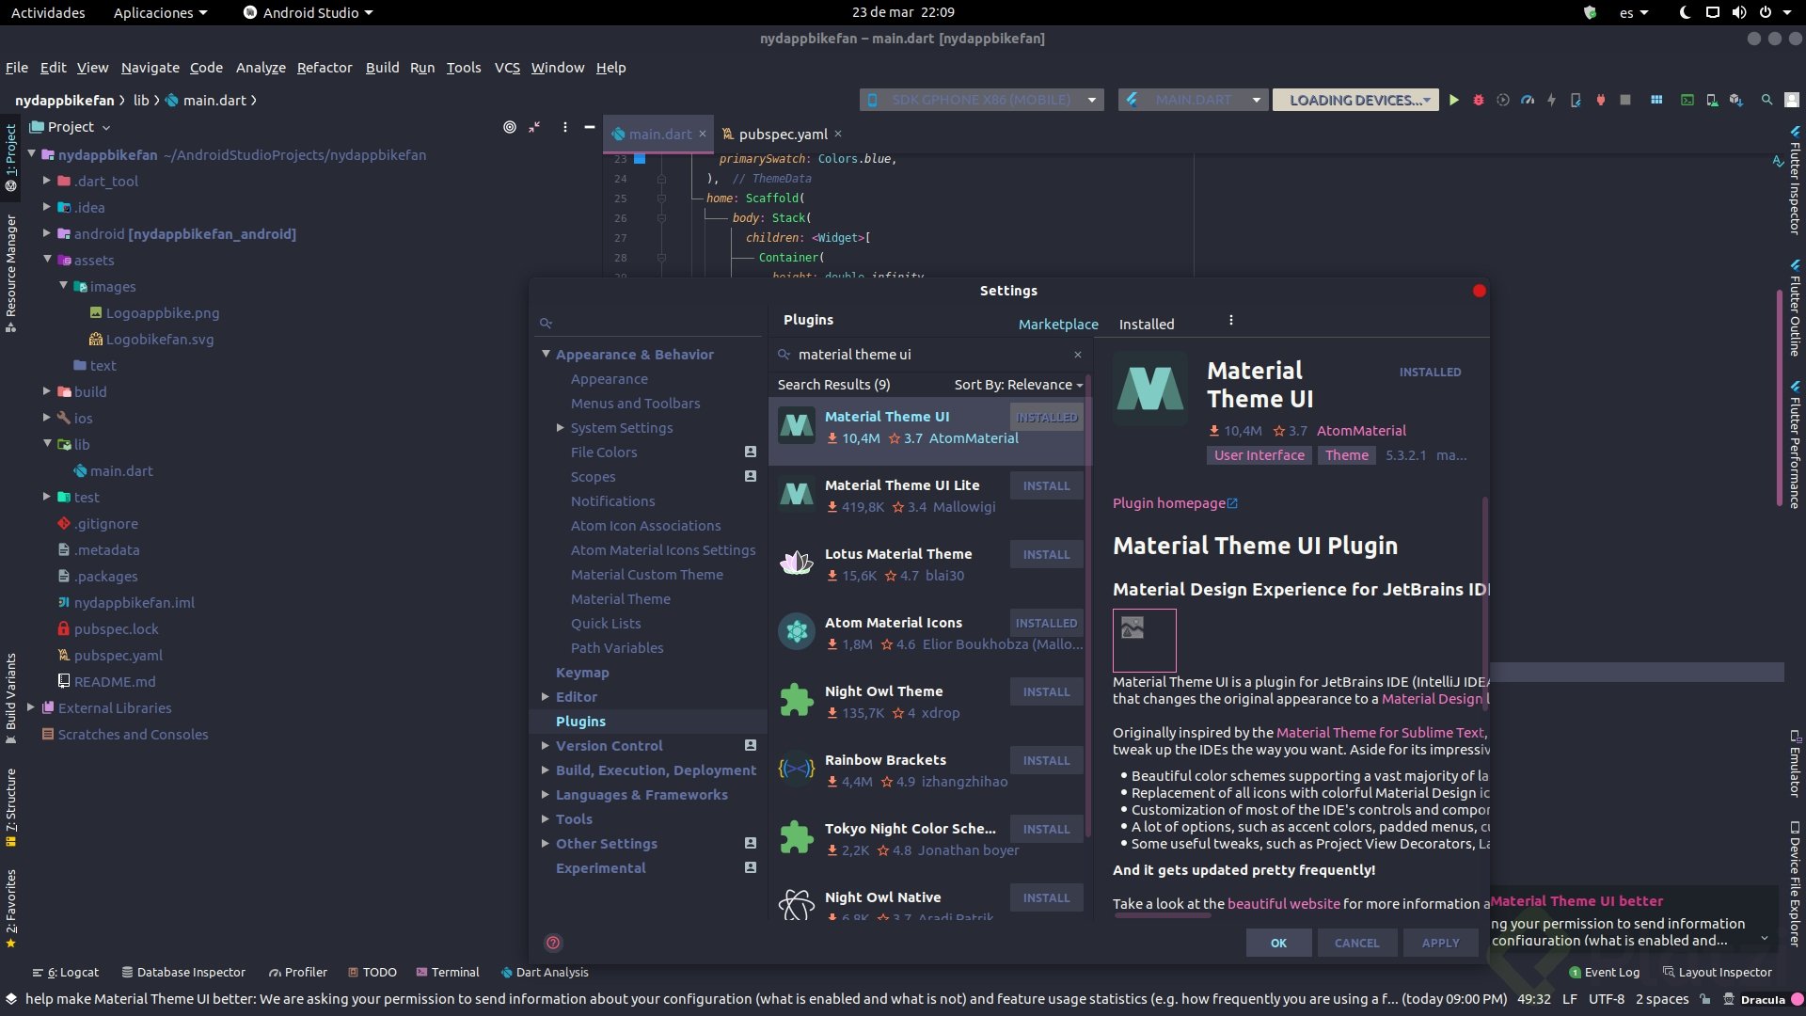Screen dimensions: 1806x1016
Task: Click the settings sidebar search field
Action: [649, 324]
